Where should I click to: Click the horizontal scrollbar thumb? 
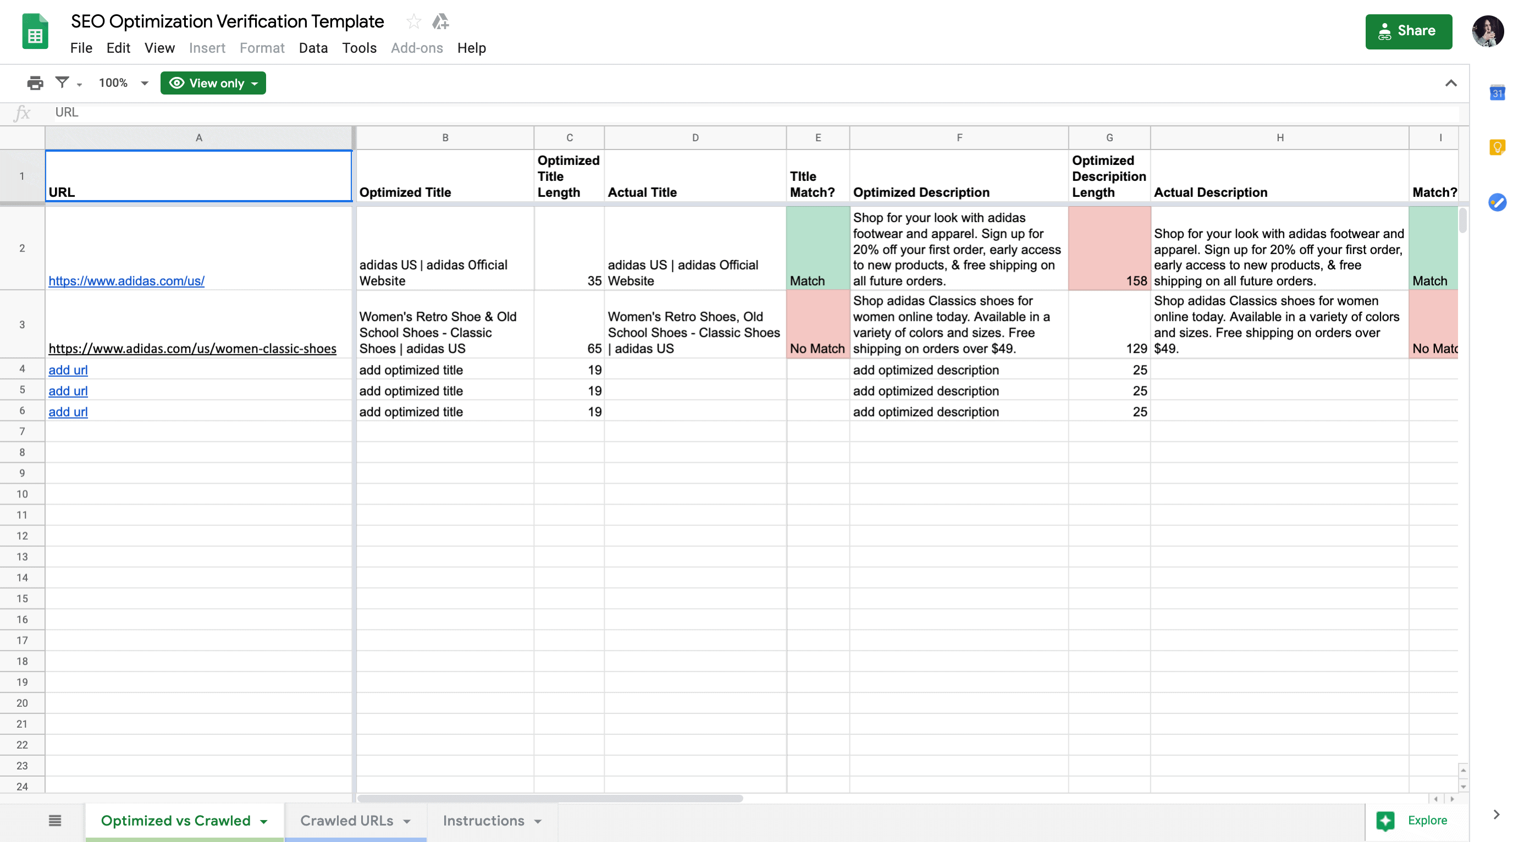tap(550, 798)
